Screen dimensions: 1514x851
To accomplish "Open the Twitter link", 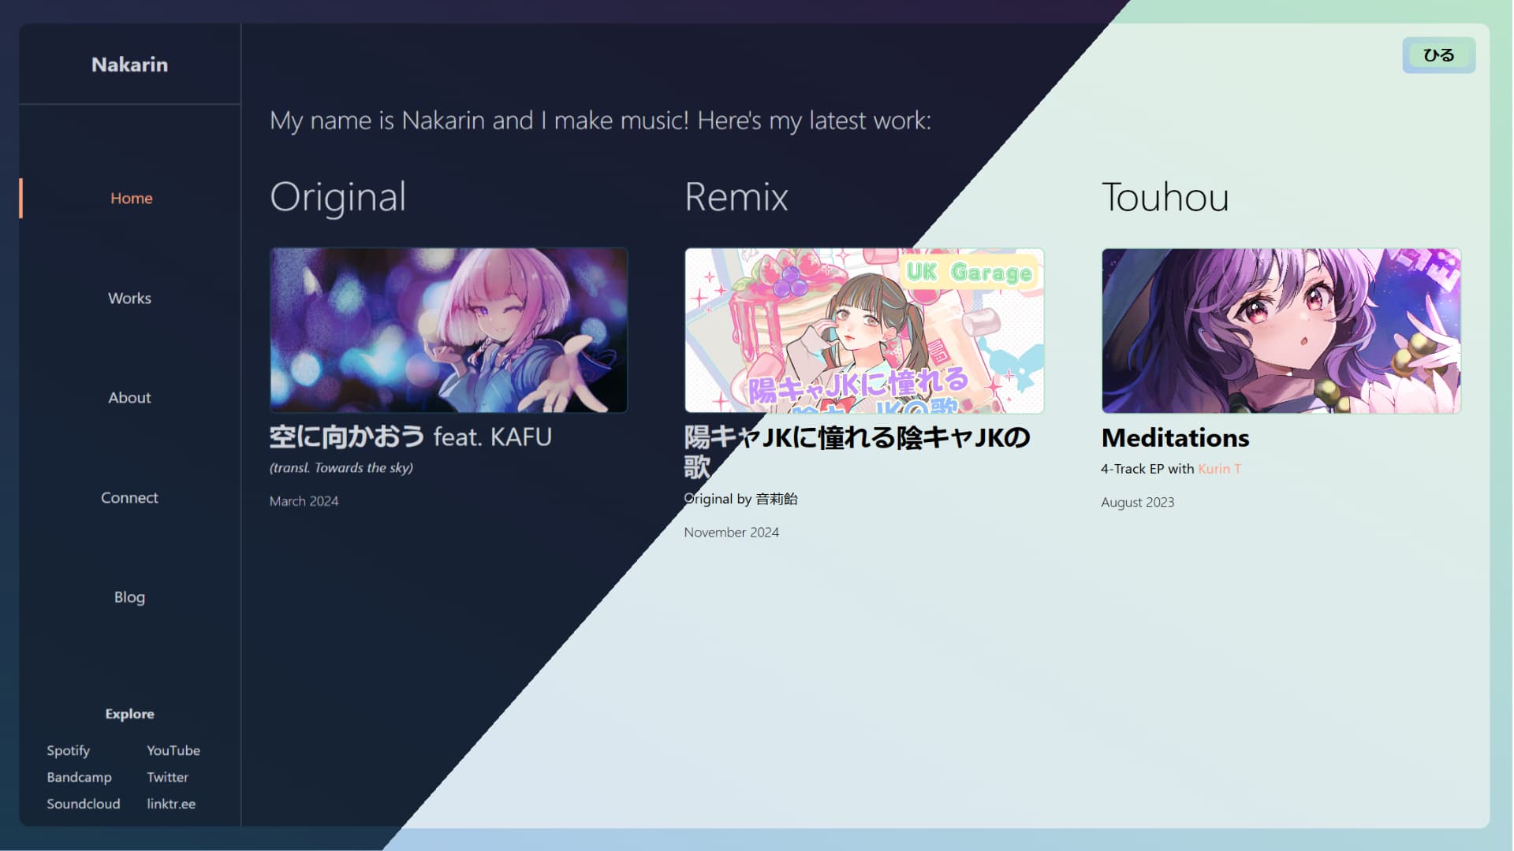I will coord(167,778).
